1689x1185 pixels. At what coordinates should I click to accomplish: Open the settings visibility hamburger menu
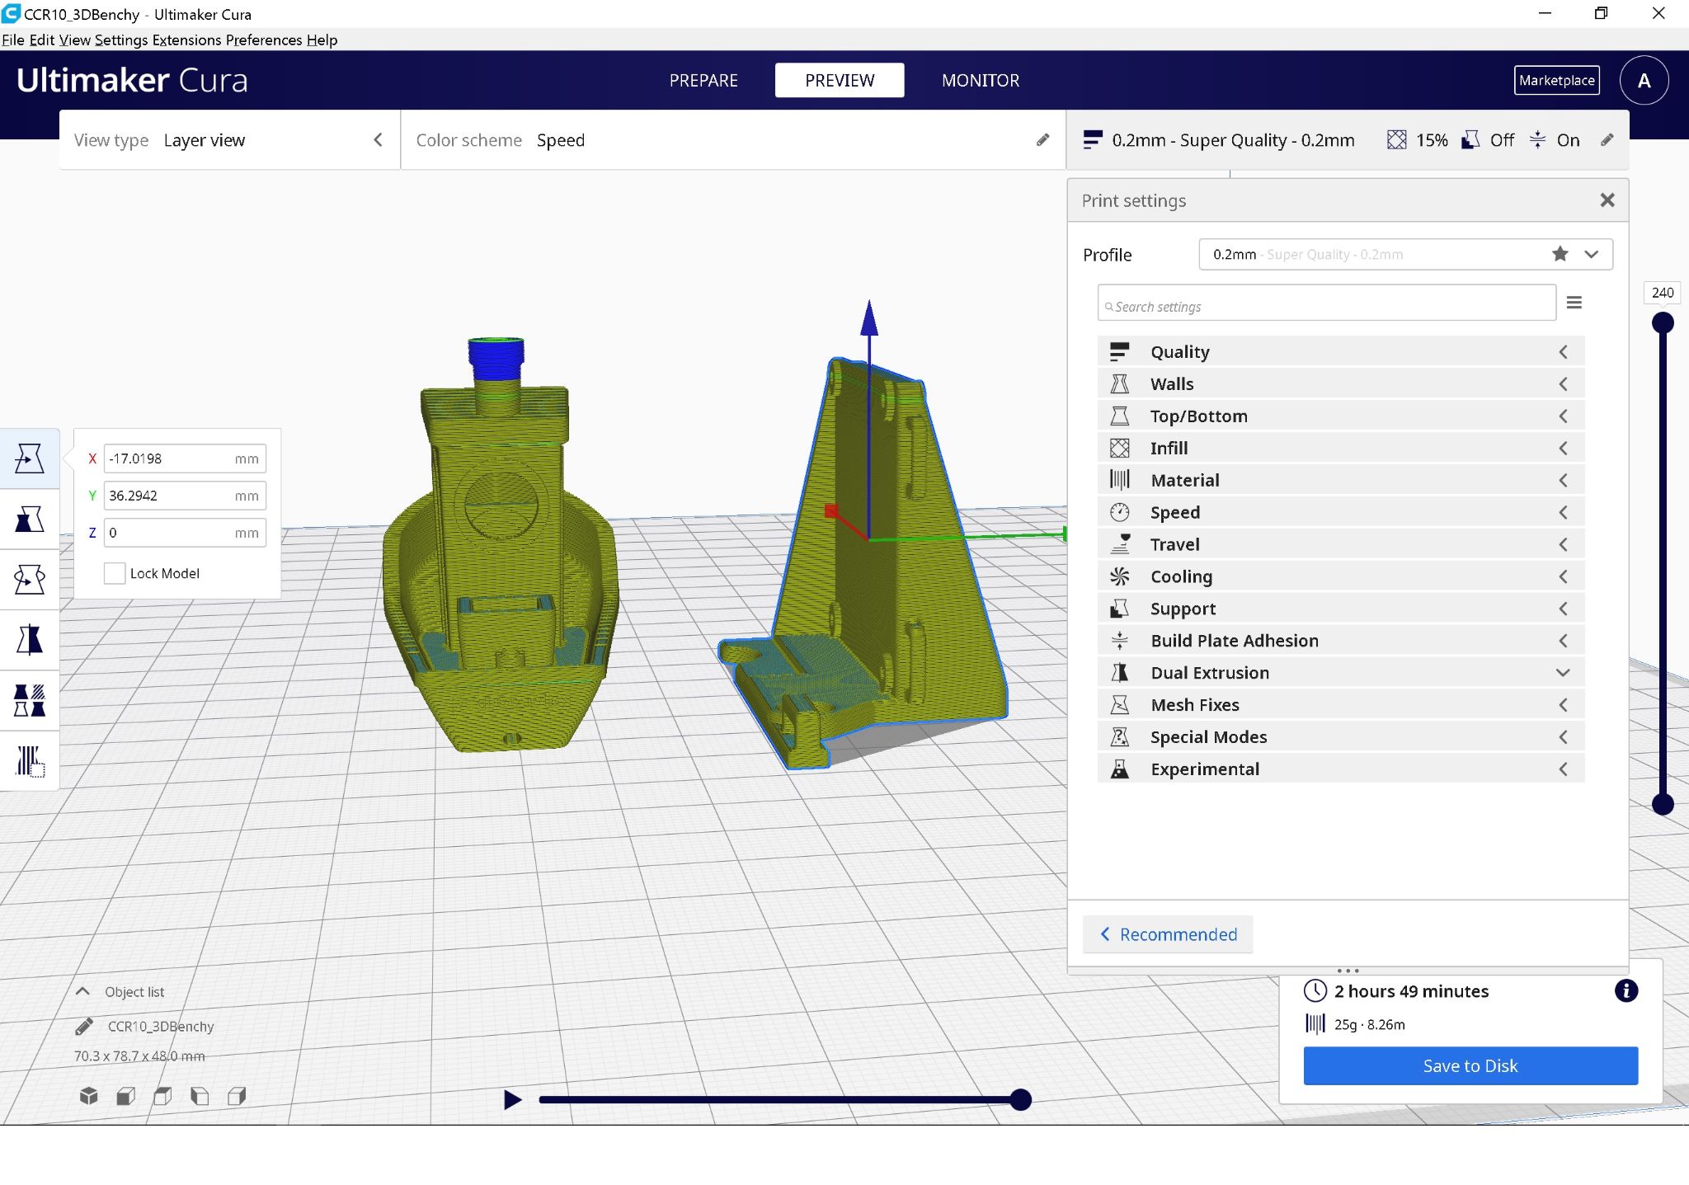pyautogui.click(x=1574, y=303)
